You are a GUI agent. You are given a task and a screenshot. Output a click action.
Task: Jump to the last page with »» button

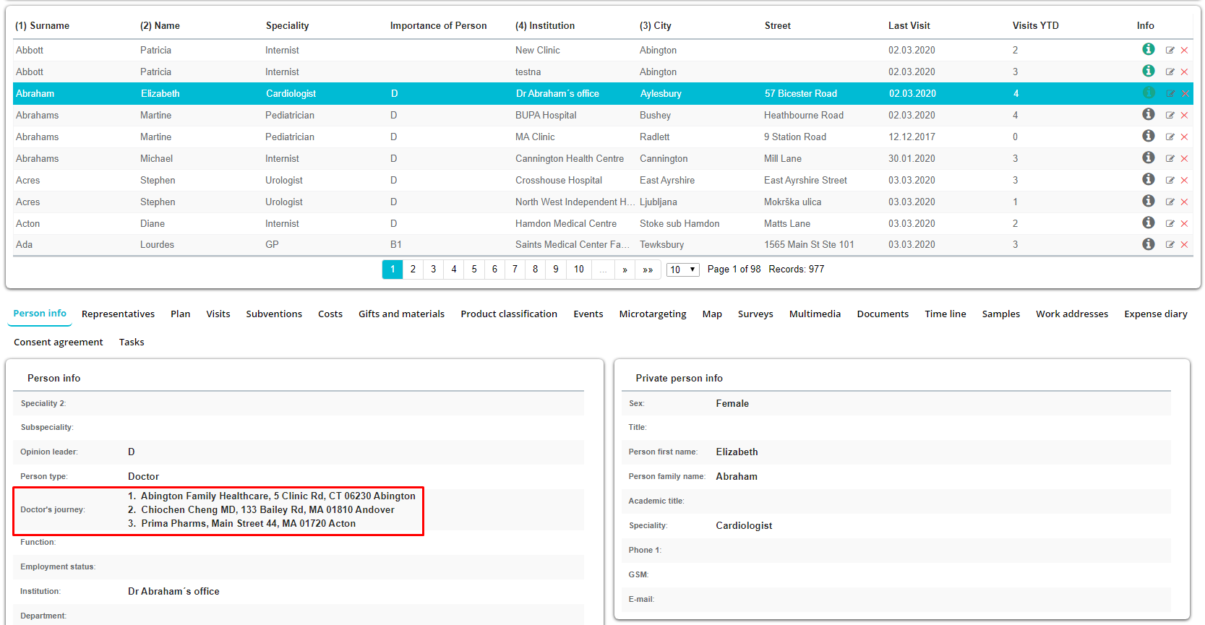648,270
